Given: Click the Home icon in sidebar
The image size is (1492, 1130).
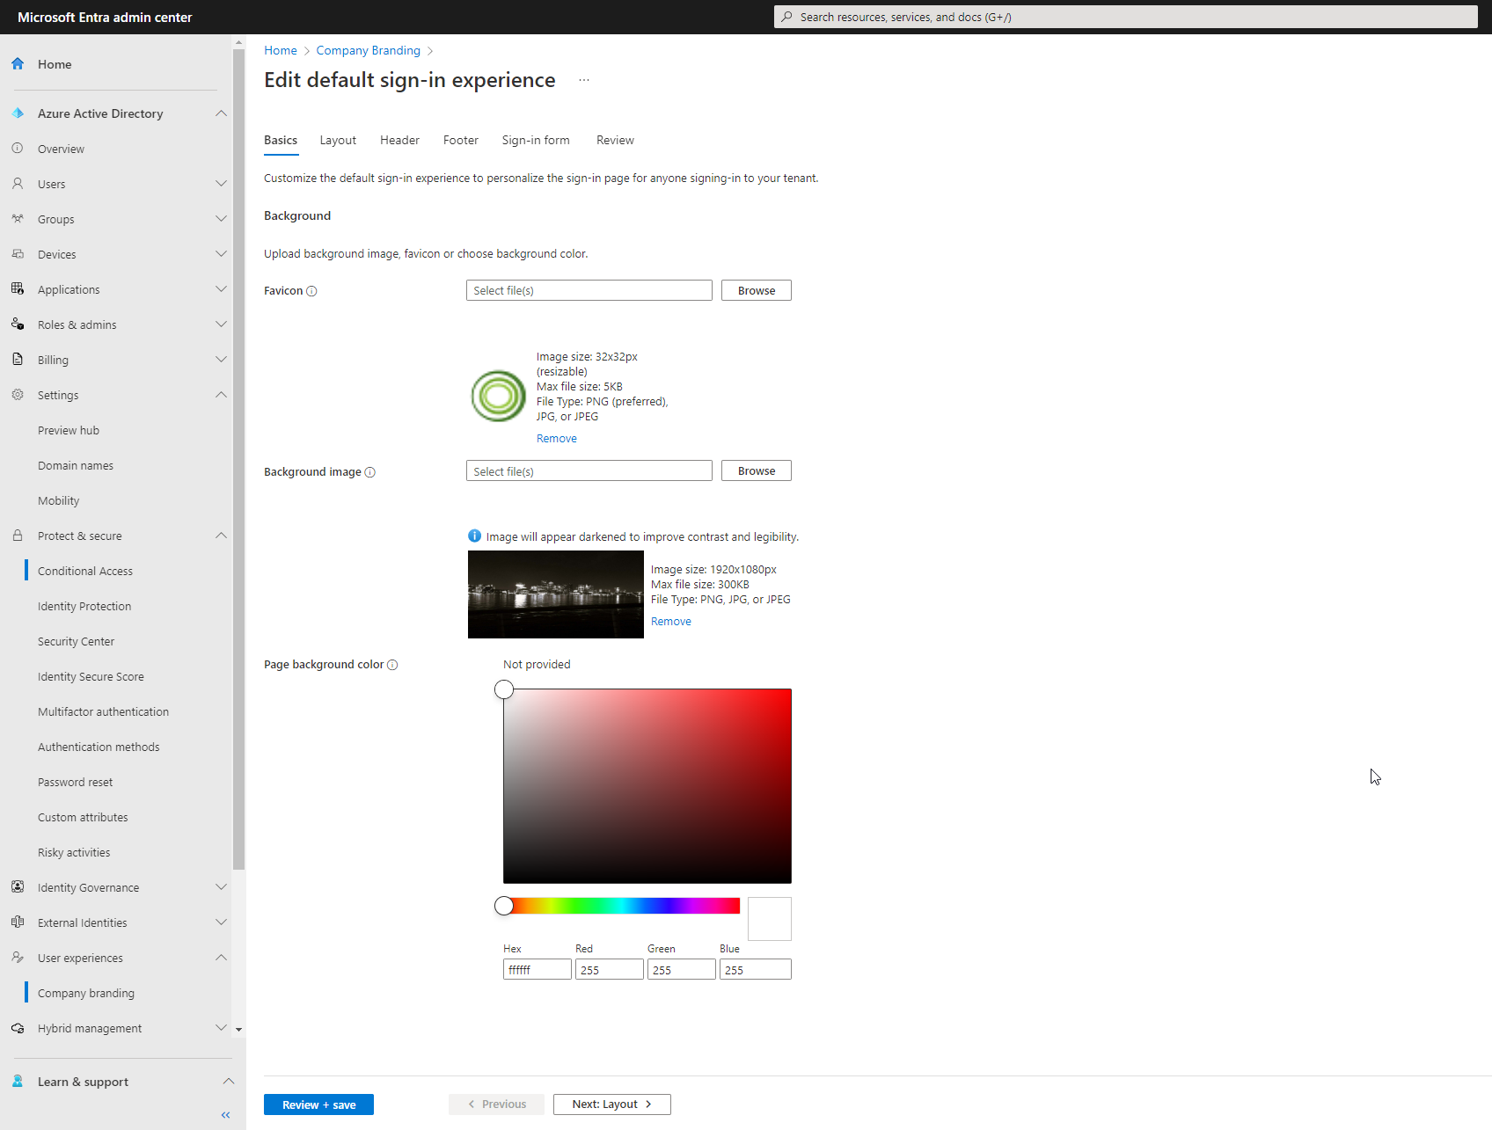Looking at the screenshot, I should coord(18,64).
